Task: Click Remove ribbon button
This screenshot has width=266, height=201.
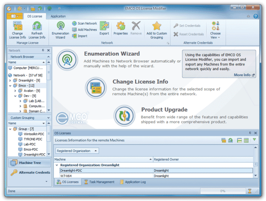Action: pyautogui.click(x=136, y=28)
